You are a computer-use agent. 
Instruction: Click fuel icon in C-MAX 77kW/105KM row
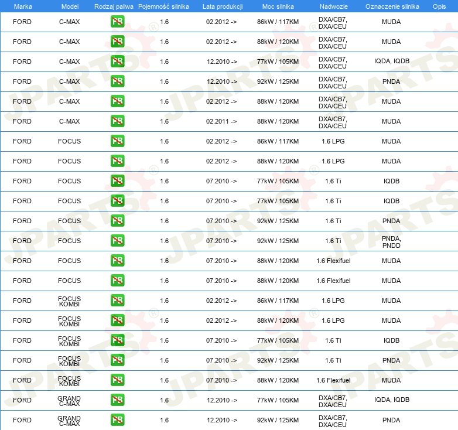coord(117,62)
